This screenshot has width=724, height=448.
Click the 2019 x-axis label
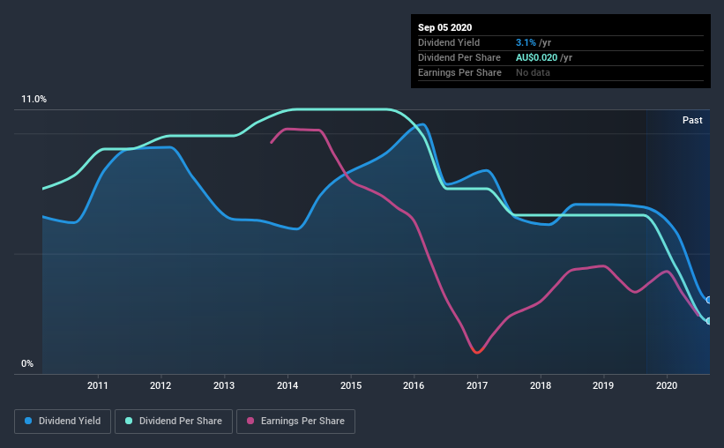coord(603,385)
